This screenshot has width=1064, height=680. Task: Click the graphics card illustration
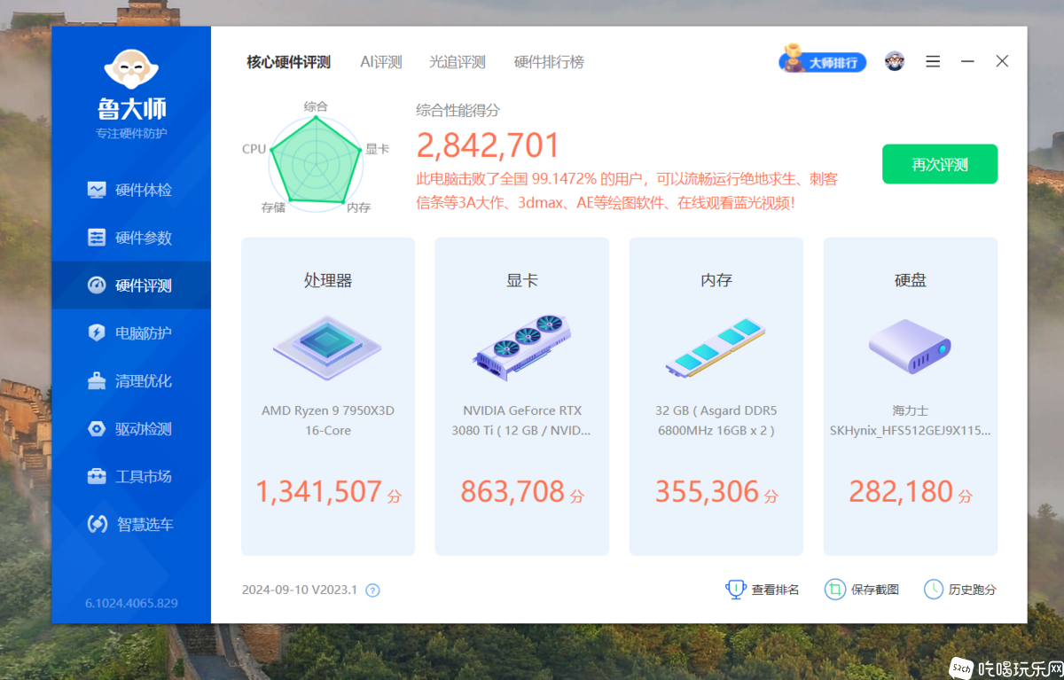(521, 348)
